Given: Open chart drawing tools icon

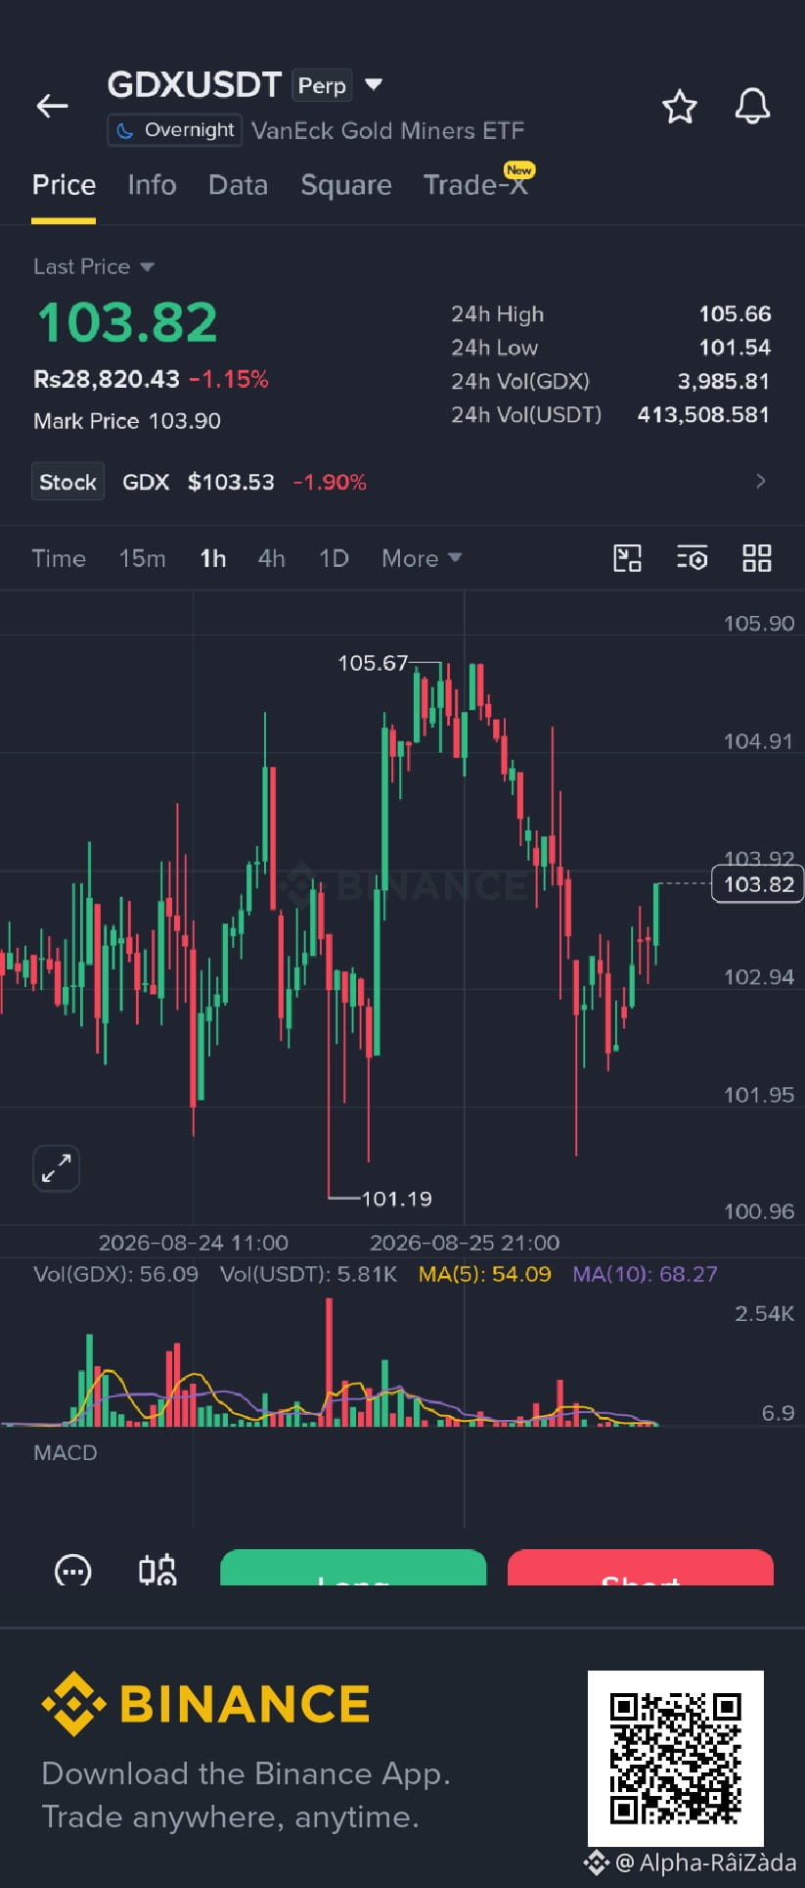Looking at the screenshot, I should point(627,558).
